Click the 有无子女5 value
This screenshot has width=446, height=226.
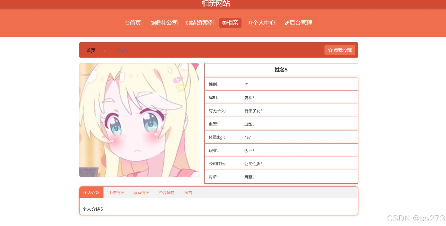253,111
